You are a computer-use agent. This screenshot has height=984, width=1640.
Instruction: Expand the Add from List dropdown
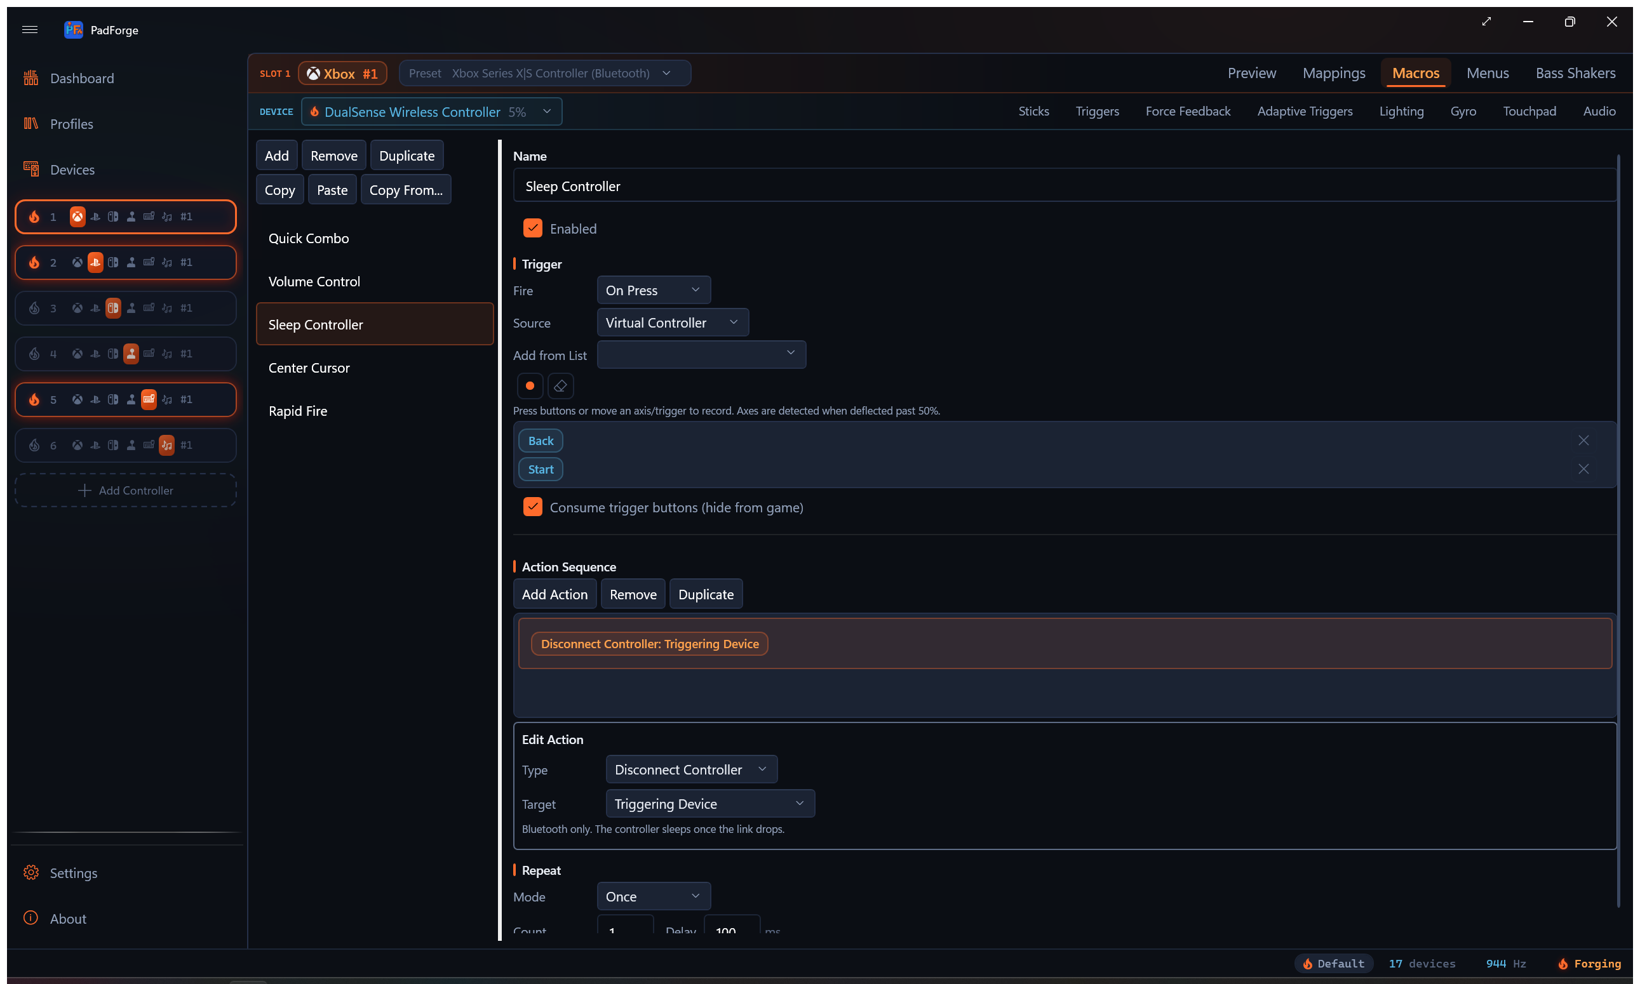coord(701,355)
